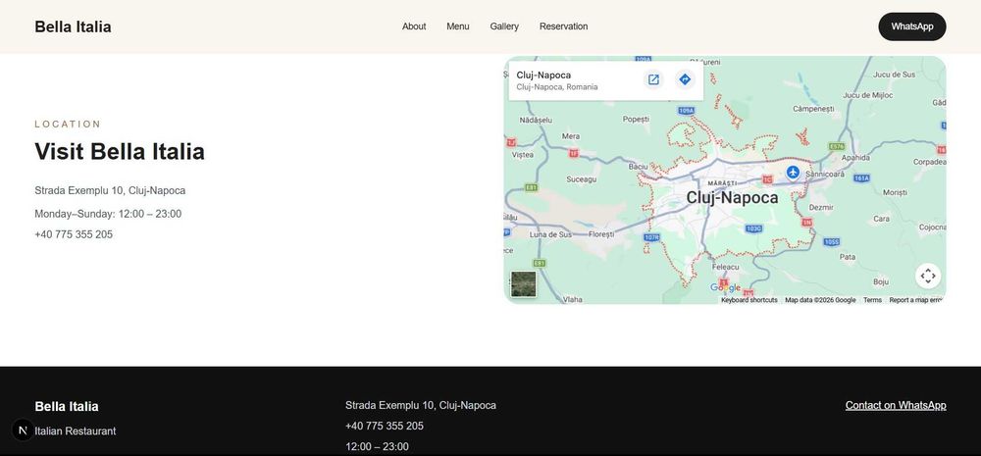The height and width of the screenshot is (456, 981).
Task: Click the Nădășelu map label
Action: click(x=537, y=120)
